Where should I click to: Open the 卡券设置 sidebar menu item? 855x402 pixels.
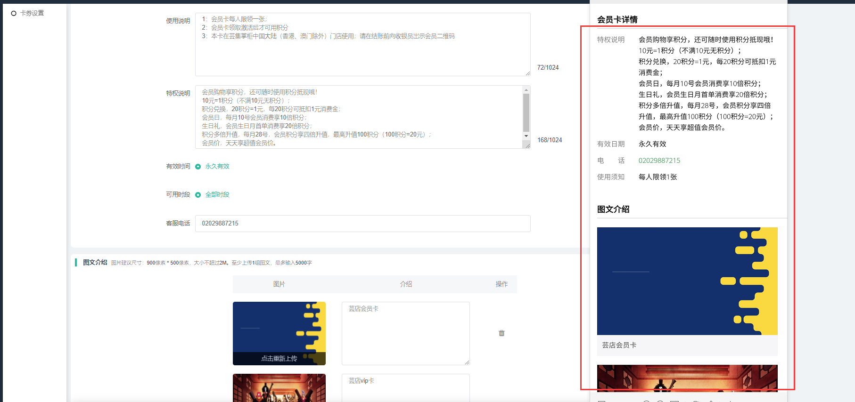tap(32, 13)
